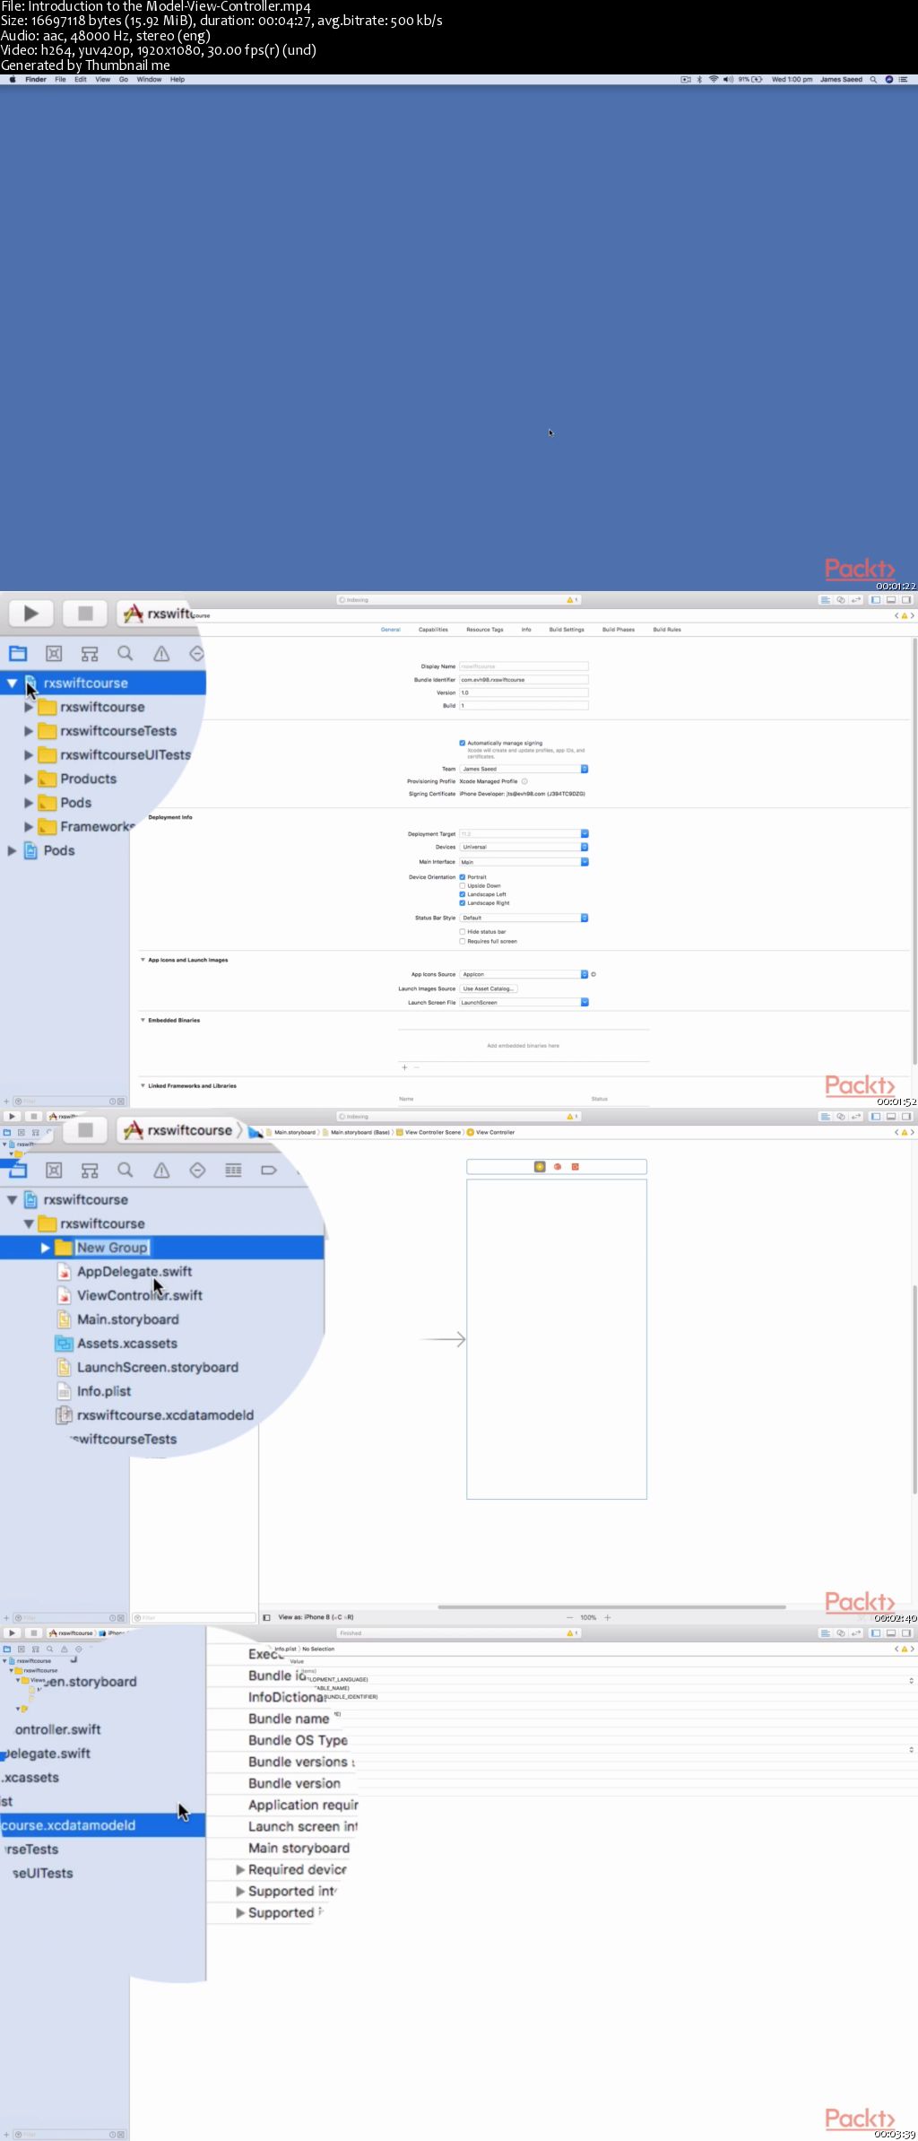Viewport: 918px width, 2141px height.
Task: Open the Apple menu in the Finder frame
Action: [13, 79]
